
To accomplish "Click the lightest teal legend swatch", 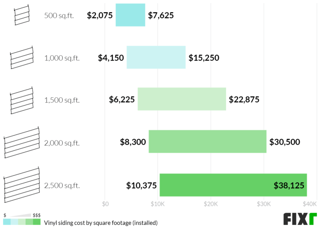I will click(x=6, y=223).
